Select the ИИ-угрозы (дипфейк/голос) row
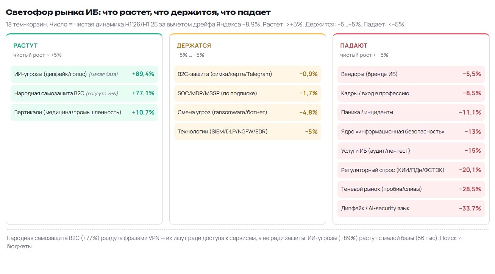Viewport: 495px width, 274px height. point(84,74)
